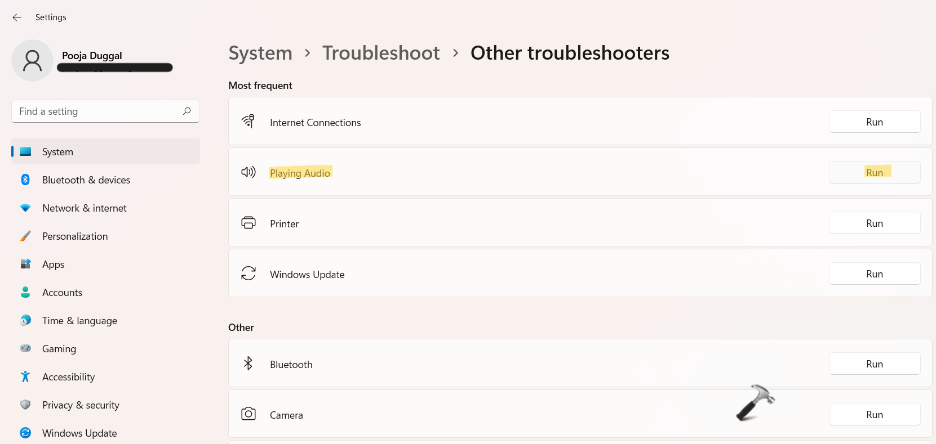The width and height of the screenshot is (936, 444).
Task: Click the Accessibility figure icon
Action: (25, 376)
